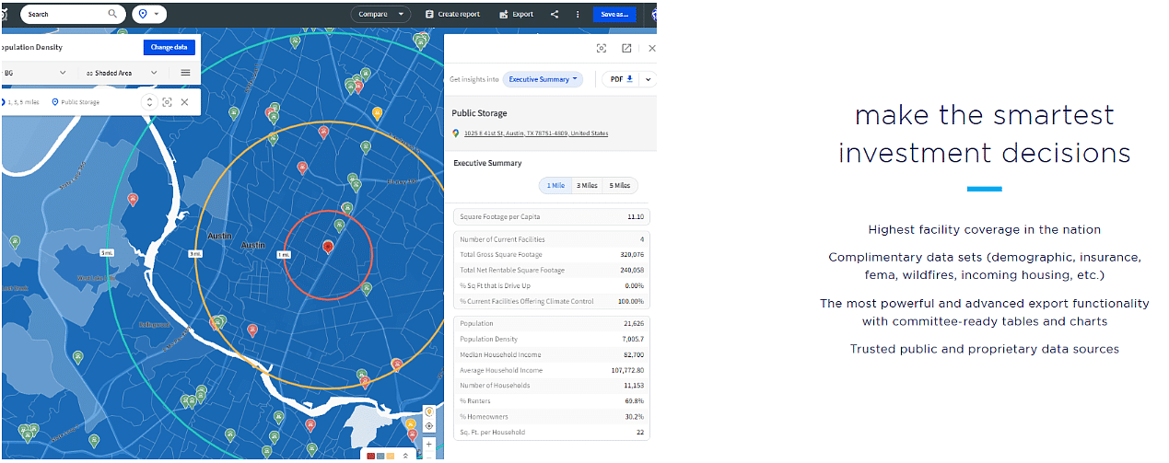Image resolution: width=1169 pixels, height=463 pixels.
Task: Click the locate-me target map control
Action: (x=429, y=426)
